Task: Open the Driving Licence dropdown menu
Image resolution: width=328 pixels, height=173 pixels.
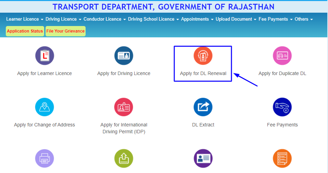Action: click(x=63, y=19)
